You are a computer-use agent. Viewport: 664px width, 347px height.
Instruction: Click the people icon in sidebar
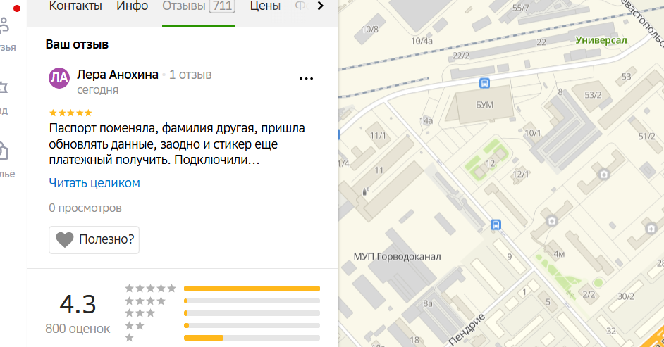tap(4, 25)
